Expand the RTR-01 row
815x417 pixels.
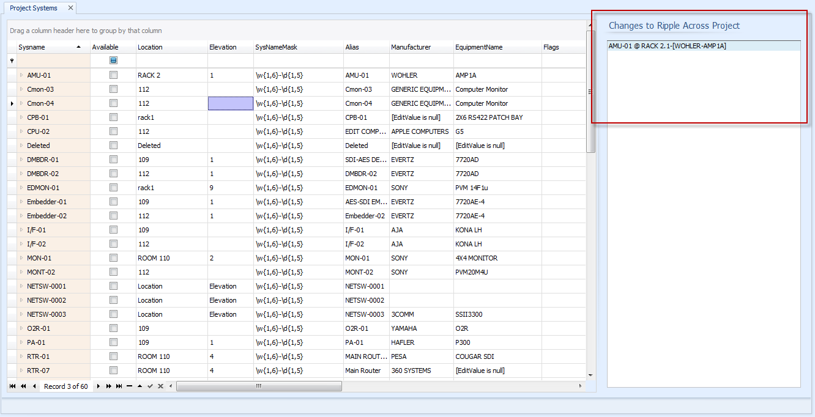click(x=21, y=356)
